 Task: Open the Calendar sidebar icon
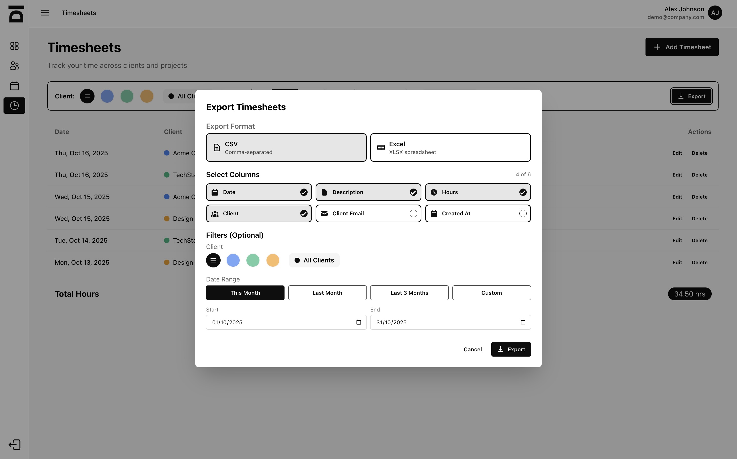(x=14, y=86)
